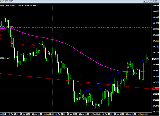Click the current price tag 1.03656
Screen dimensions: 160x116
[156, 59]
